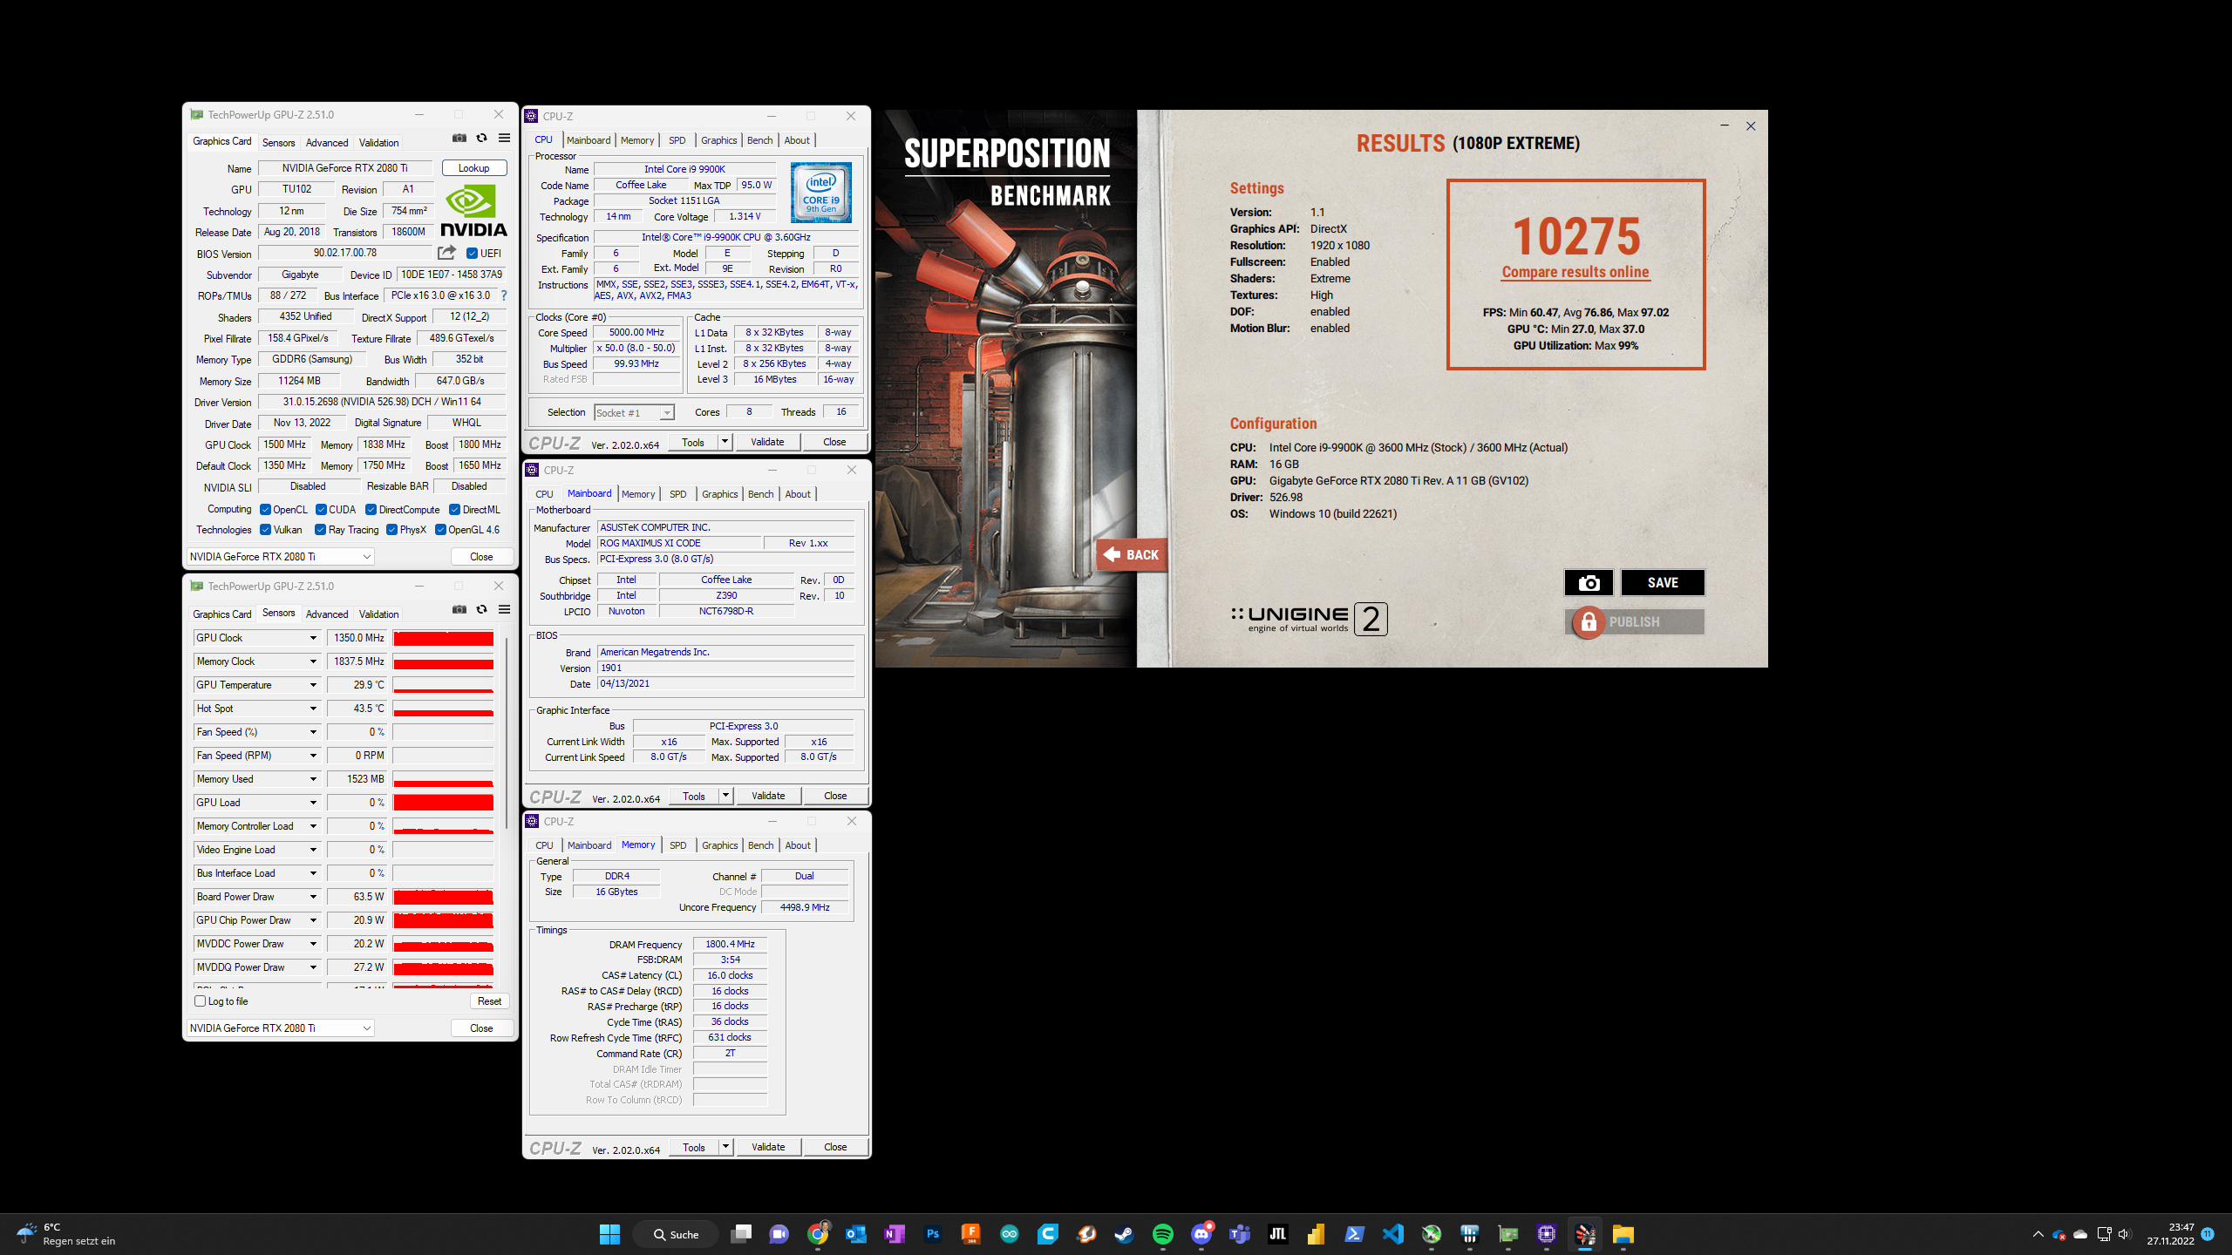The height and width of the screenshot is (1255, 2232).
Task: Toggle the Ray Tracing checkbox
Action: coord(320,530)
